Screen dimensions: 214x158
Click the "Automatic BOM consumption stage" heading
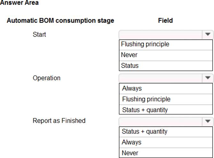[x=60, y=21]
